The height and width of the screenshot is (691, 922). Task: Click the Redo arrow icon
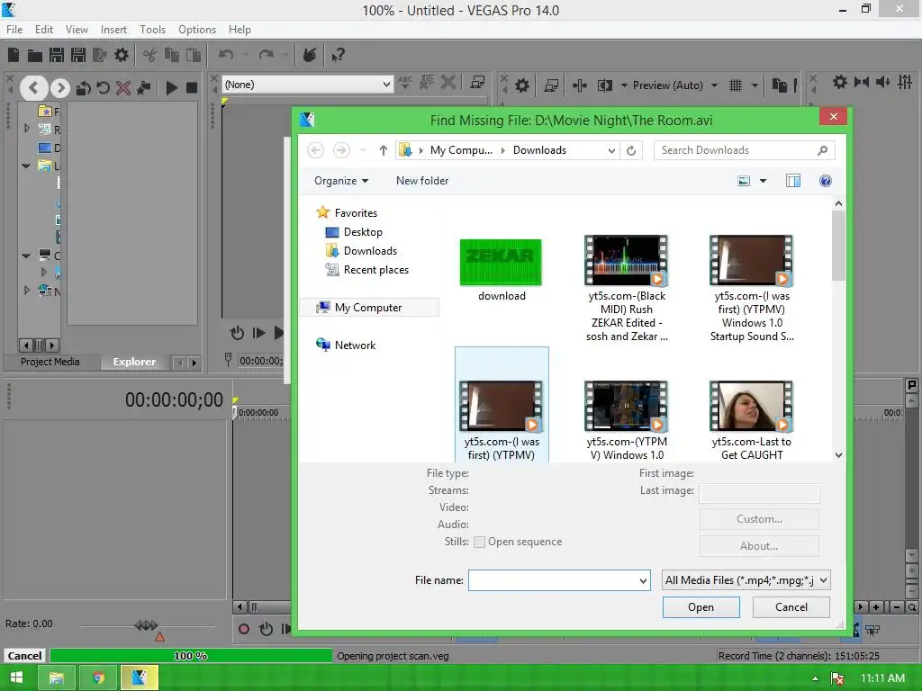point(267,55)
